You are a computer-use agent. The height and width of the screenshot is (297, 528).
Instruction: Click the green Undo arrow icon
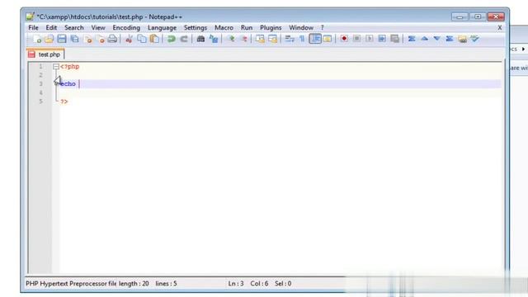pos(172,39)
